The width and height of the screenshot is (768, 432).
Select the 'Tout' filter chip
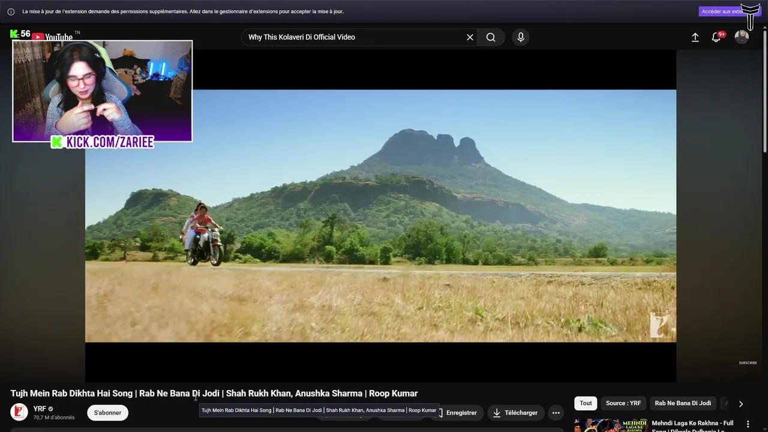tap(586, 403)
